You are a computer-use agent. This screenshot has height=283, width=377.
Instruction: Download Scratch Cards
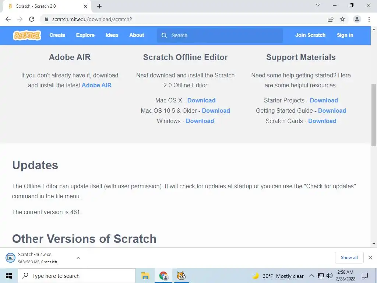322,121
